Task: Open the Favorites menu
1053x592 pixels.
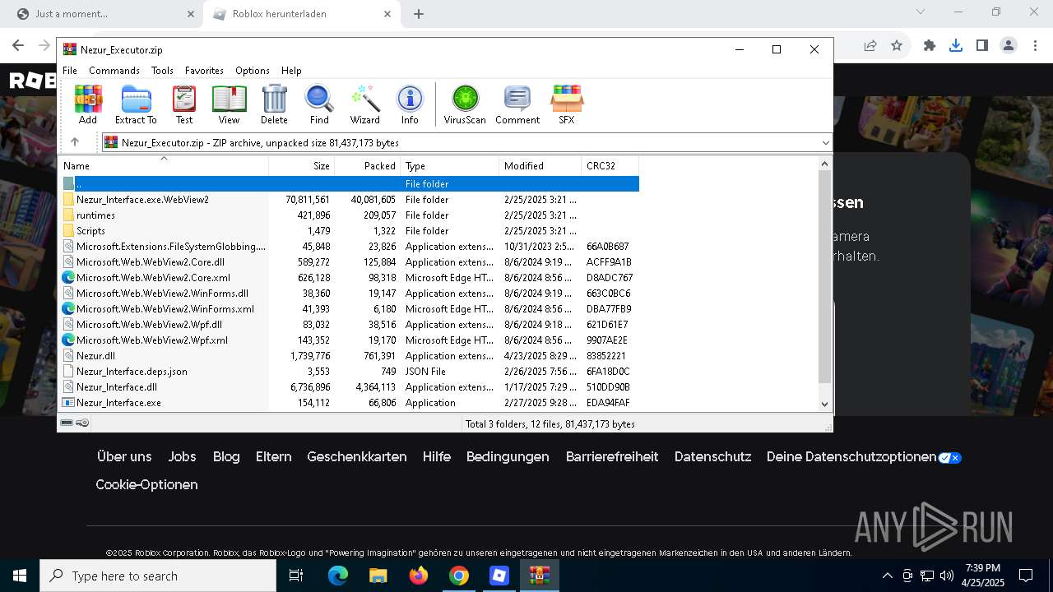Action: 204,71
